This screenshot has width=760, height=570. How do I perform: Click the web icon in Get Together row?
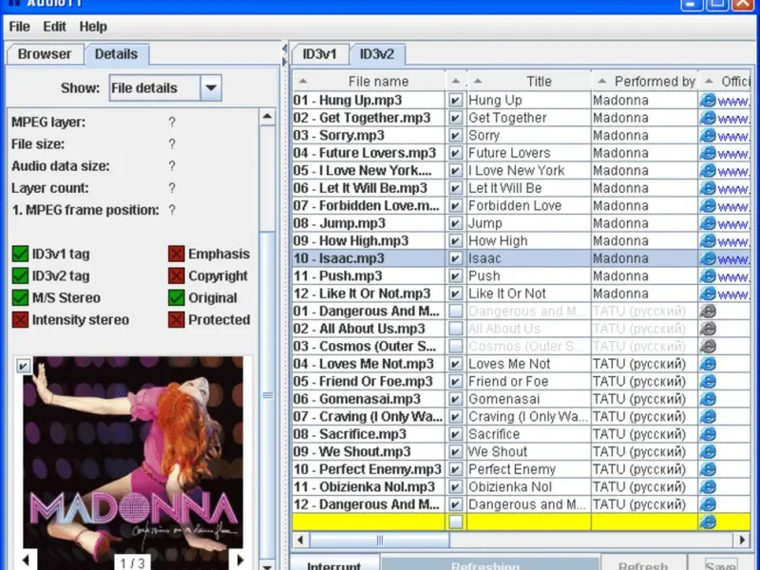pyautogui.click(x=708, y=118)
